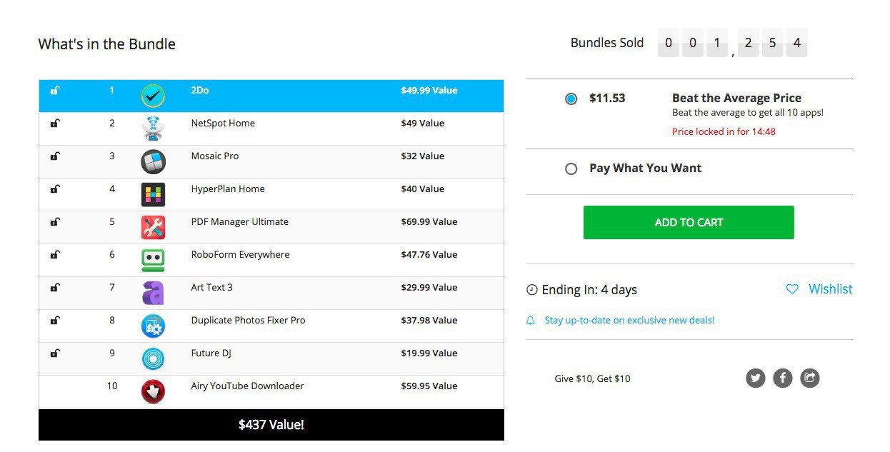Click the NetSpot Home app icon

click(x=153, y=129)
